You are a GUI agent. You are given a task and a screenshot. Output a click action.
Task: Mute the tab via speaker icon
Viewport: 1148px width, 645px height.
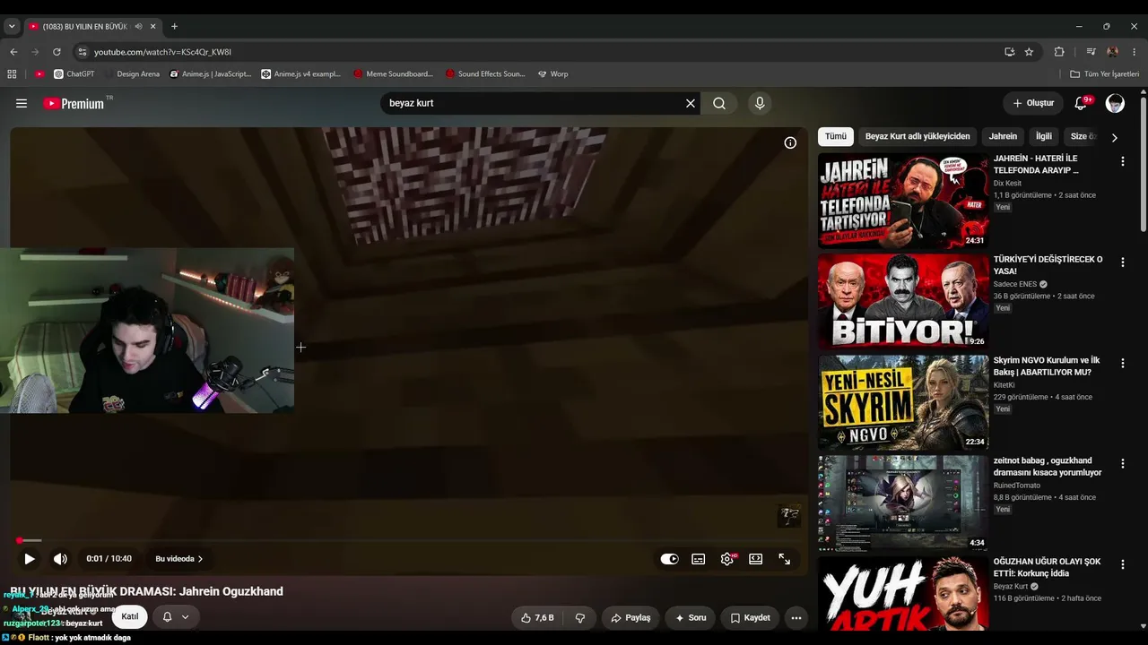point(138,27)
